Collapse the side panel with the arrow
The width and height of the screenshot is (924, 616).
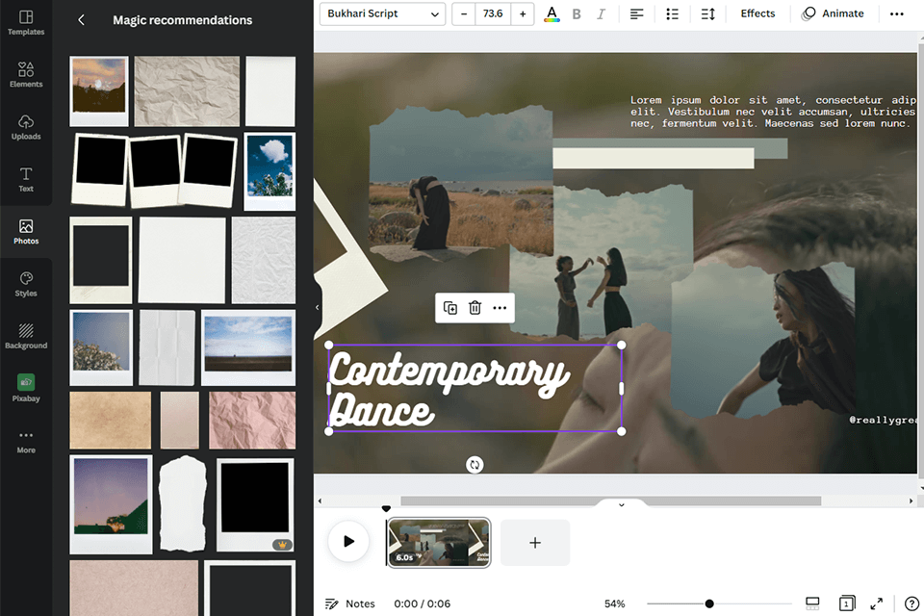click(318, 307)
